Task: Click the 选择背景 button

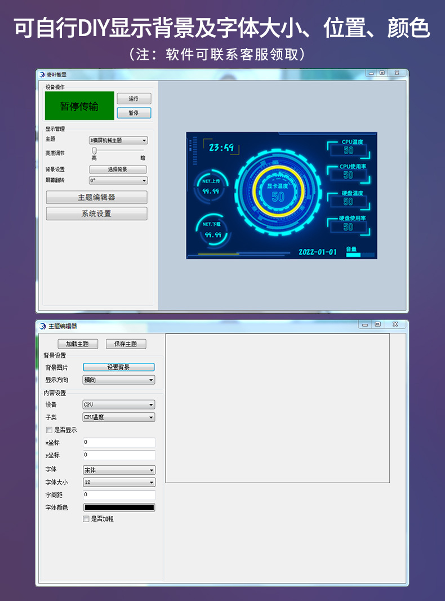Action: click(118, 169)
